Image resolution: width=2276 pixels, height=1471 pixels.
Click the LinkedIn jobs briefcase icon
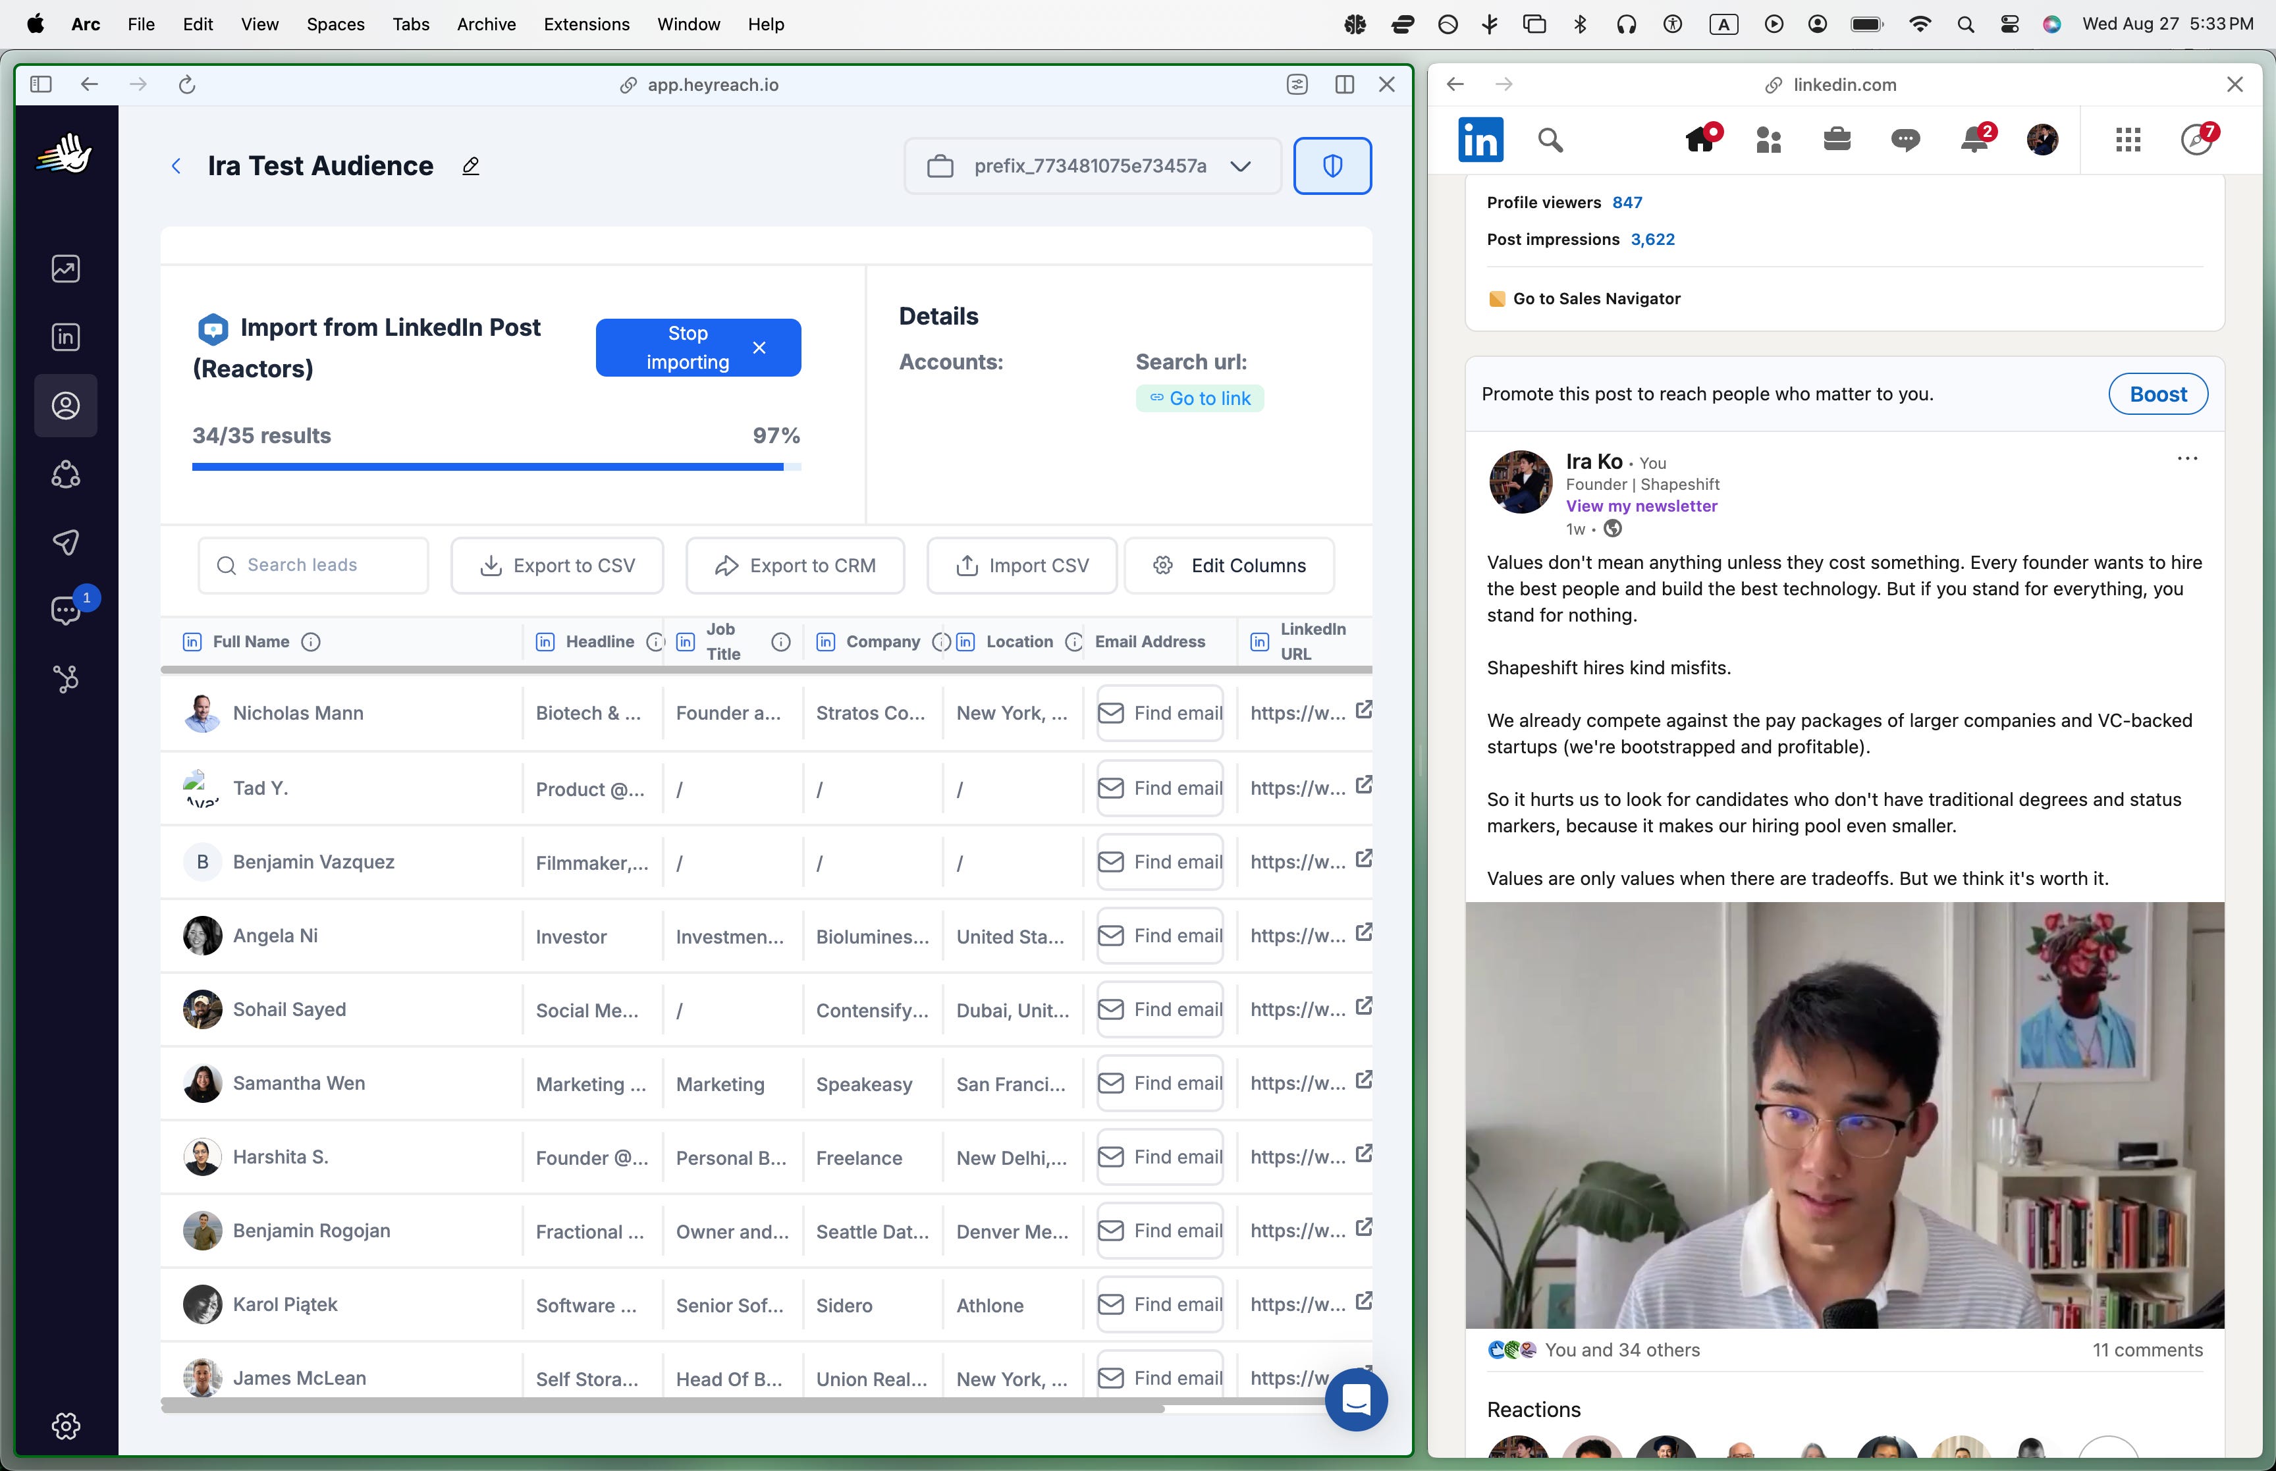pos(1835,140)
